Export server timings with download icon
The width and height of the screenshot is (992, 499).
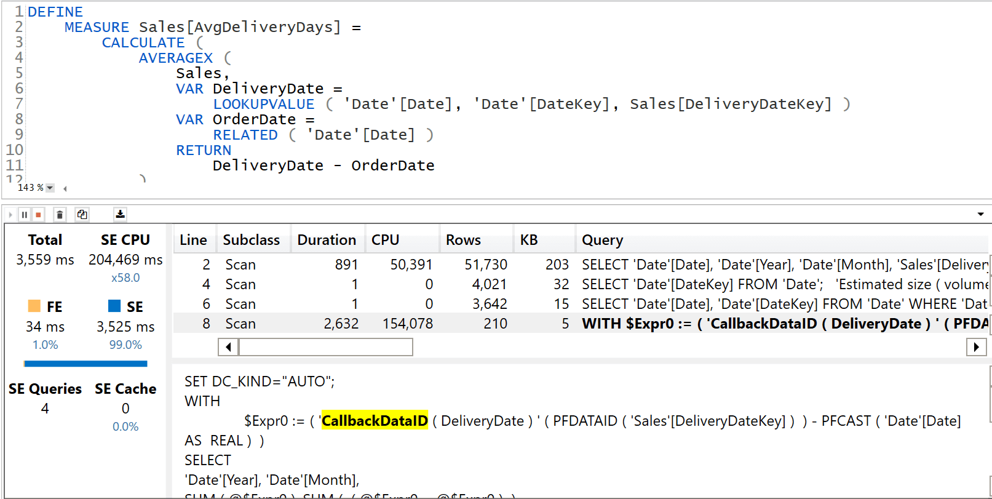(120, 214)
